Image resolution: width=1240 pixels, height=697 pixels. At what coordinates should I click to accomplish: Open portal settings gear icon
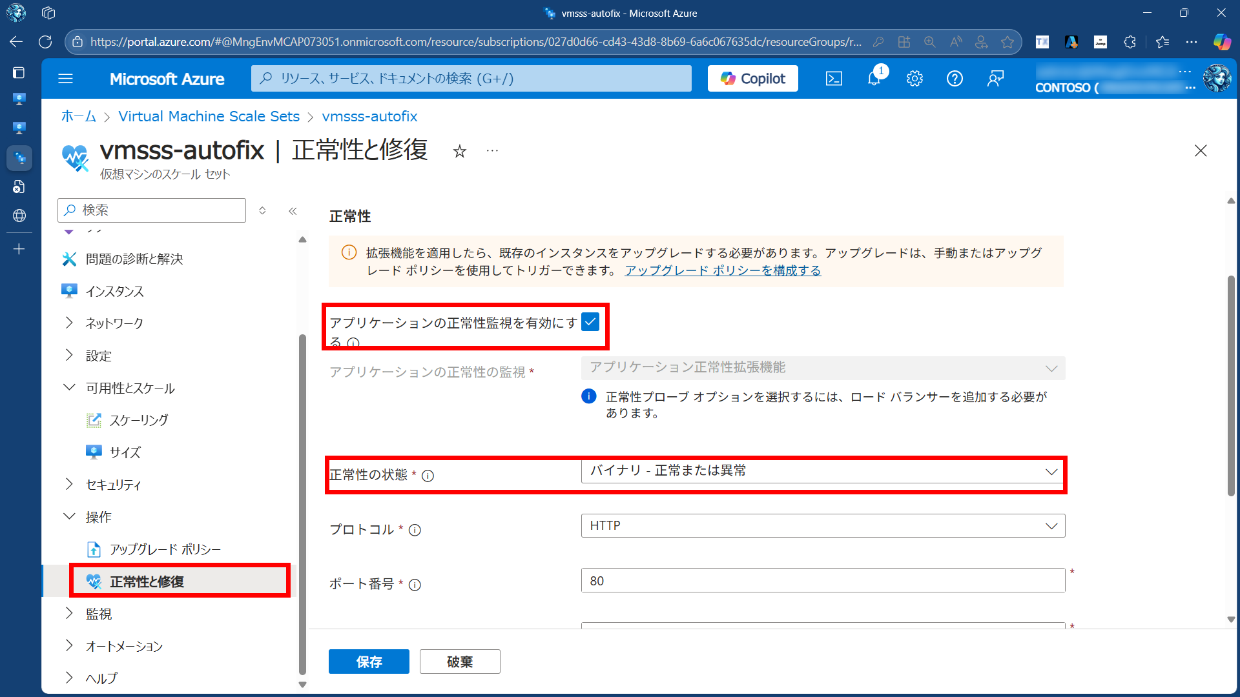point(914,79)
